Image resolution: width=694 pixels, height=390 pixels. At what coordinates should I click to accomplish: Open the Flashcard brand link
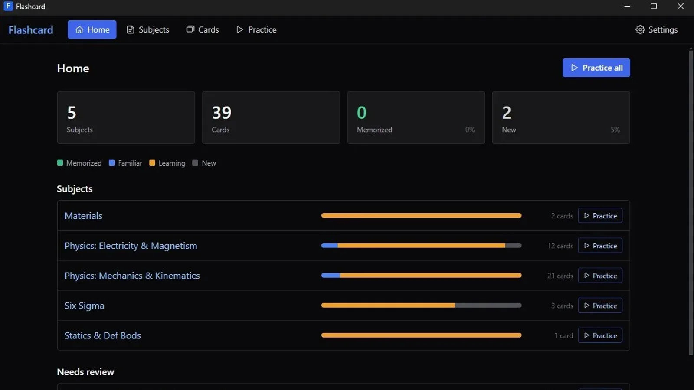[x=31, y=30]
